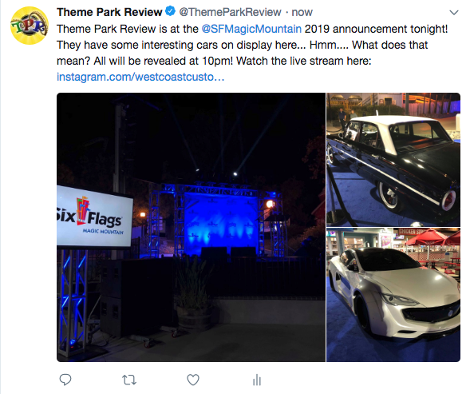Open the white sports car photo
470x394 pixels.
coord(393,295)
